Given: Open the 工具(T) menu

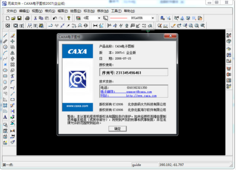Looking at the screenshot, I should point(117,11).
